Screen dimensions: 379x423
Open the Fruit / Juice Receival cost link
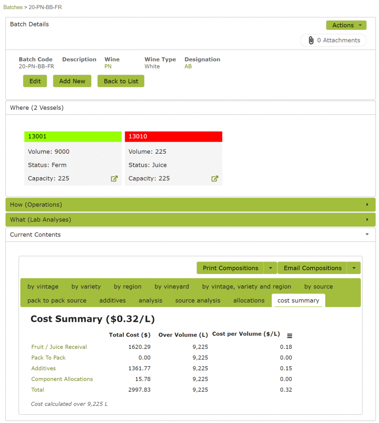pos(58,347)
